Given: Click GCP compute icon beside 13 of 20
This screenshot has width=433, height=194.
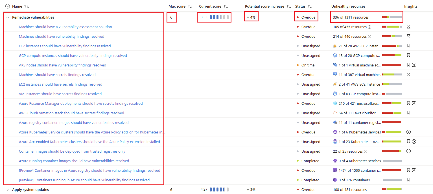Looking at the screenshot, I should coord(335,55).
